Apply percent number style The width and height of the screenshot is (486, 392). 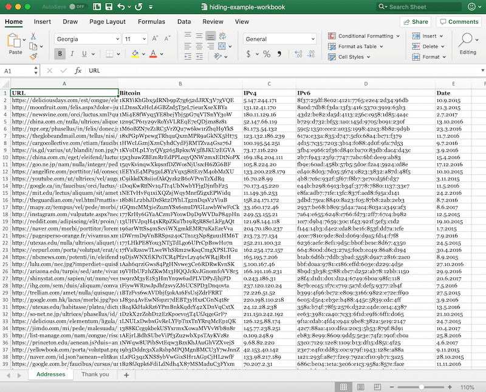point(265,55)
